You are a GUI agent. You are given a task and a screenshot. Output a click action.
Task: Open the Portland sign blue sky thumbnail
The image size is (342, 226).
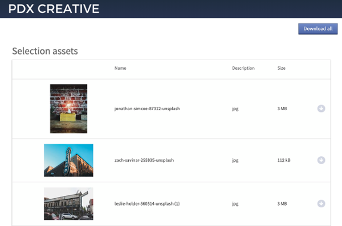pos(68,160)
